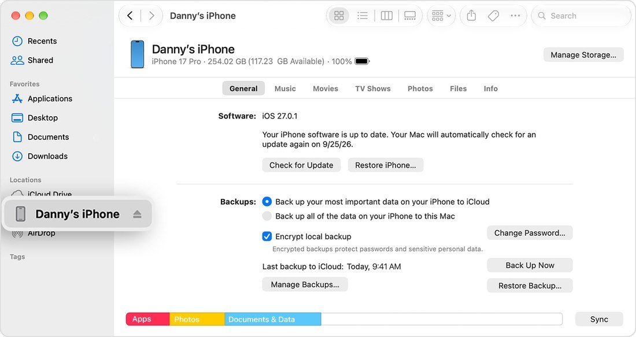Screen dimensions: 636x337
Task: Select the General tab
Action: 243,88
